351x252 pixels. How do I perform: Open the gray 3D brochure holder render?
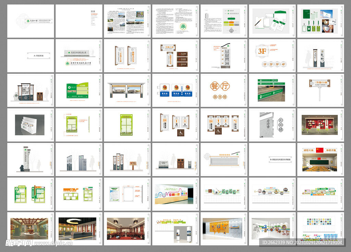(31, 125)
